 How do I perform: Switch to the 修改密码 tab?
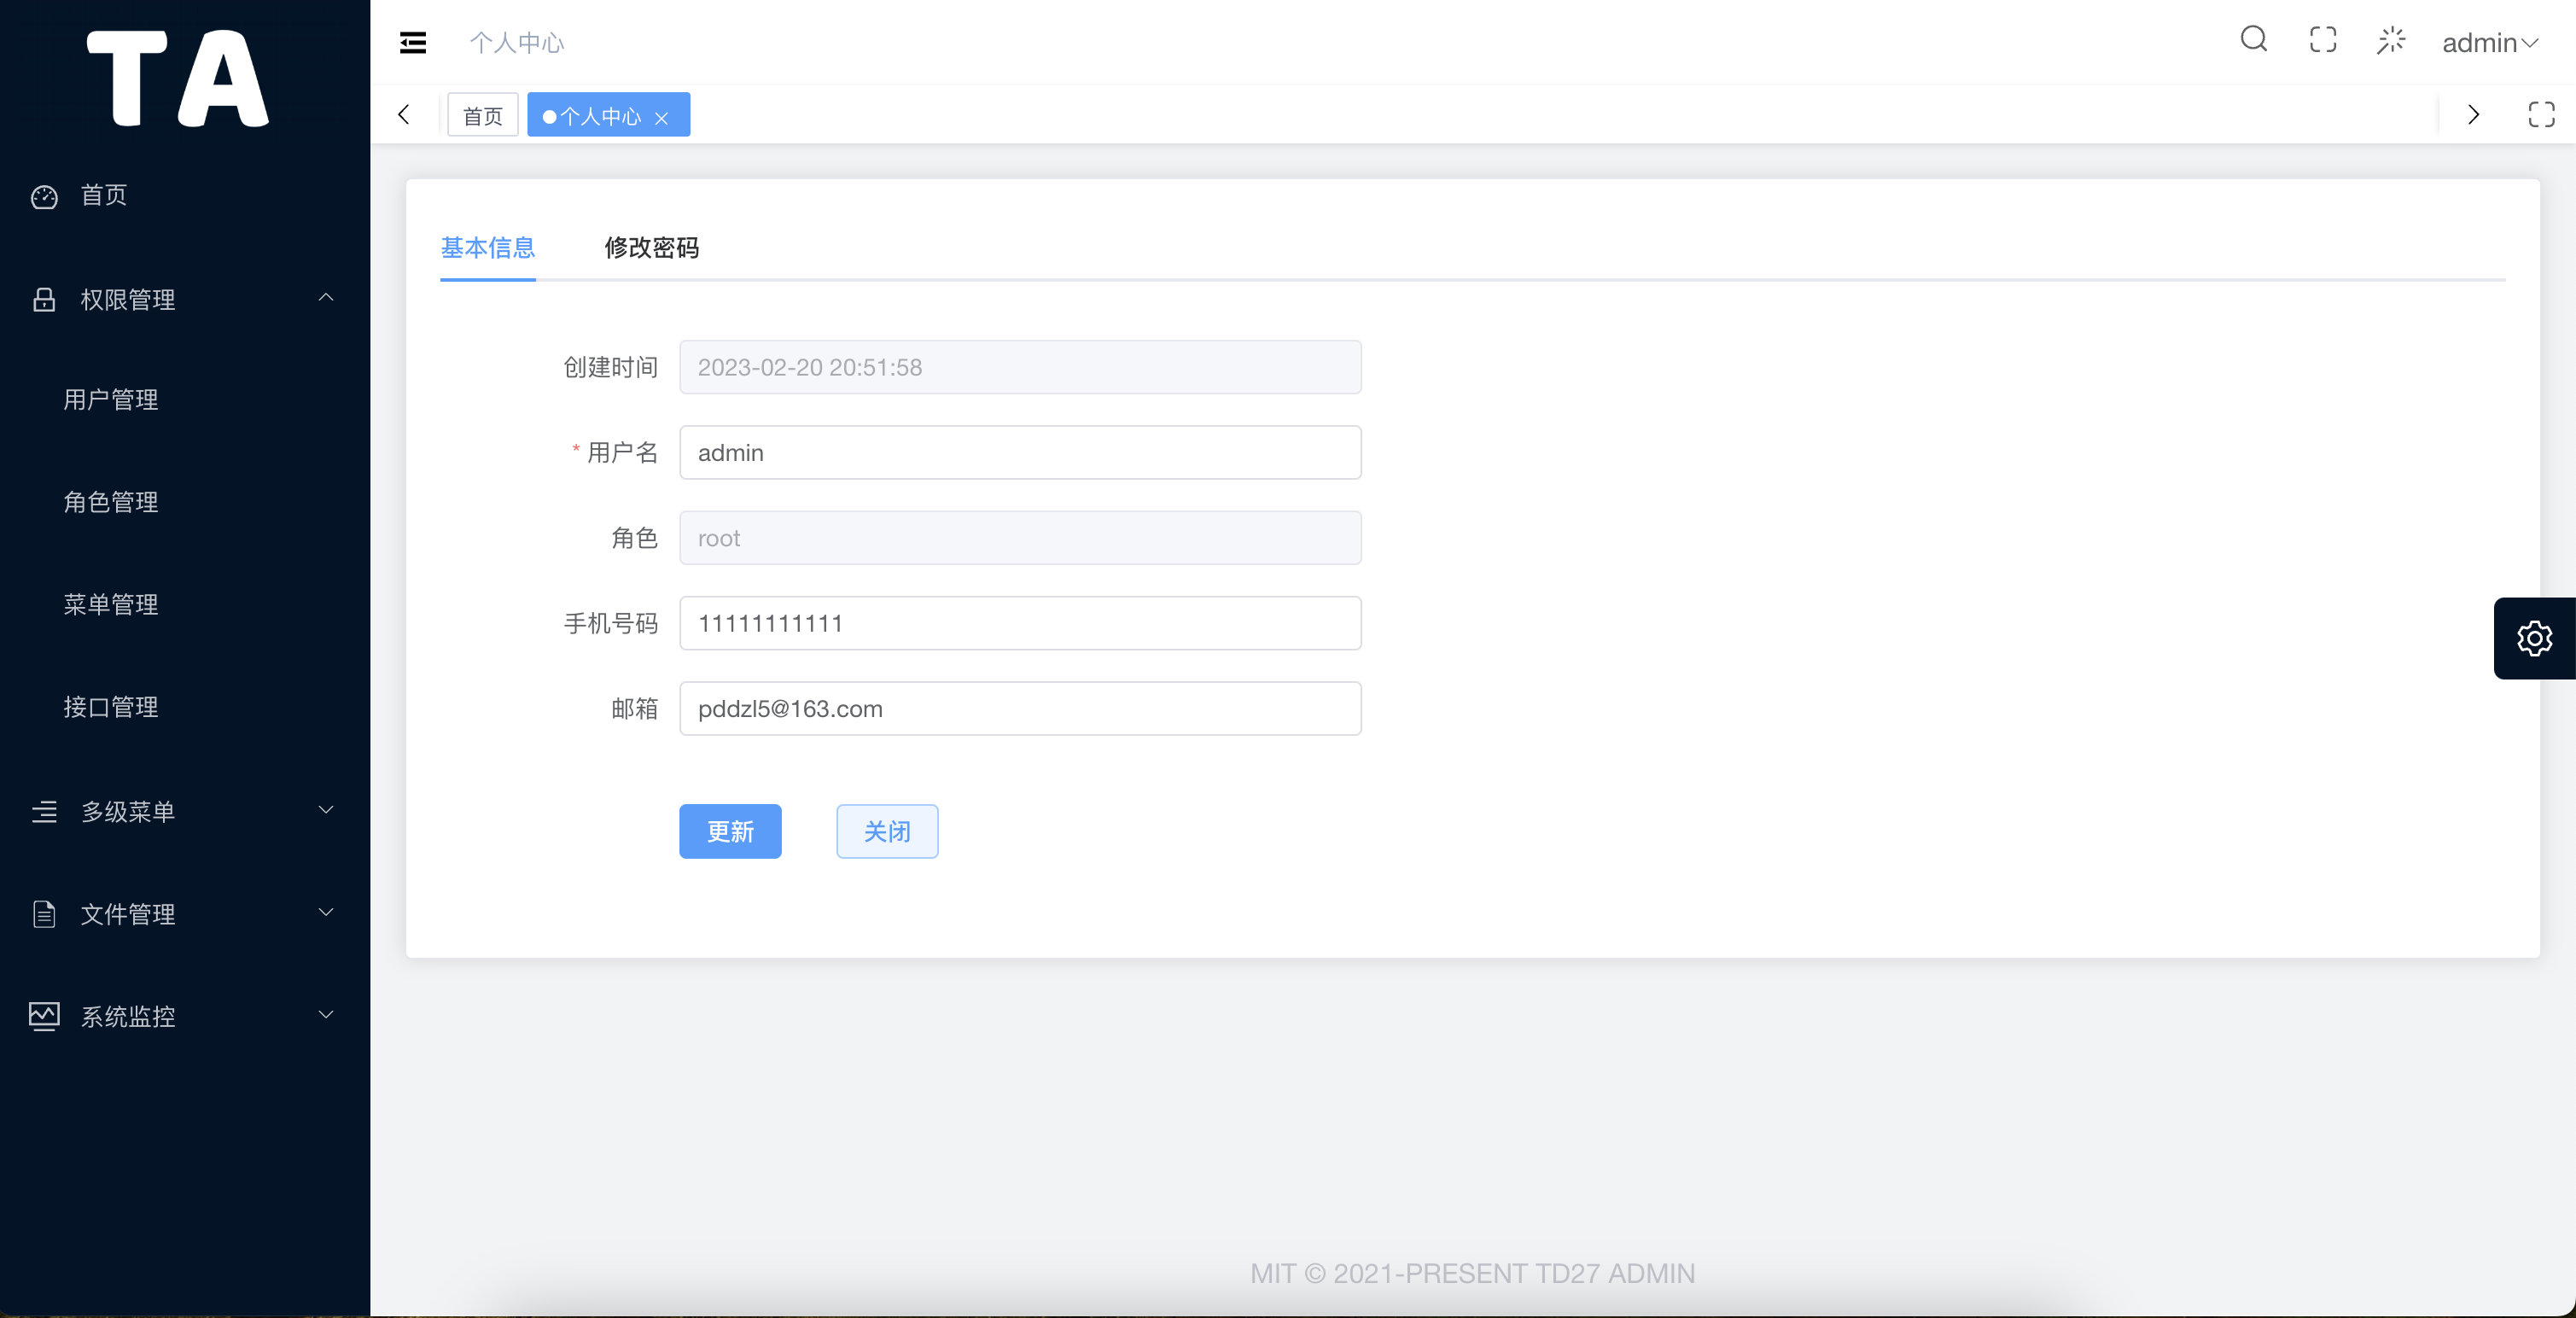651,247
